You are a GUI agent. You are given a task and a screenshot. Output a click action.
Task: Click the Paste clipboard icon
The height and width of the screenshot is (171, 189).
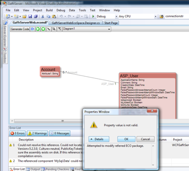click(x=54, y=17)
